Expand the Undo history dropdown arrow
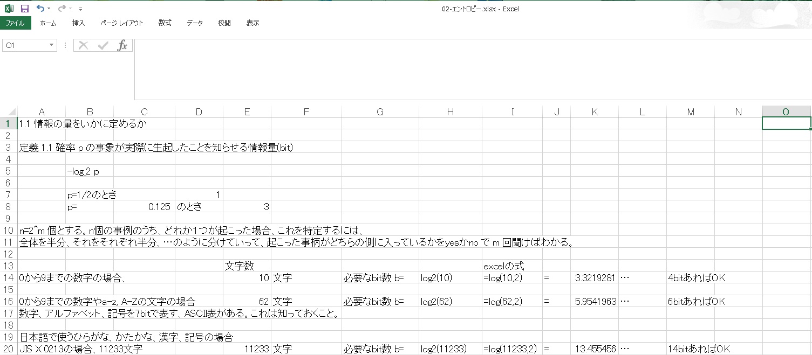Image resolution: width=812 pixels, height=355 pixels. (48, 8)
